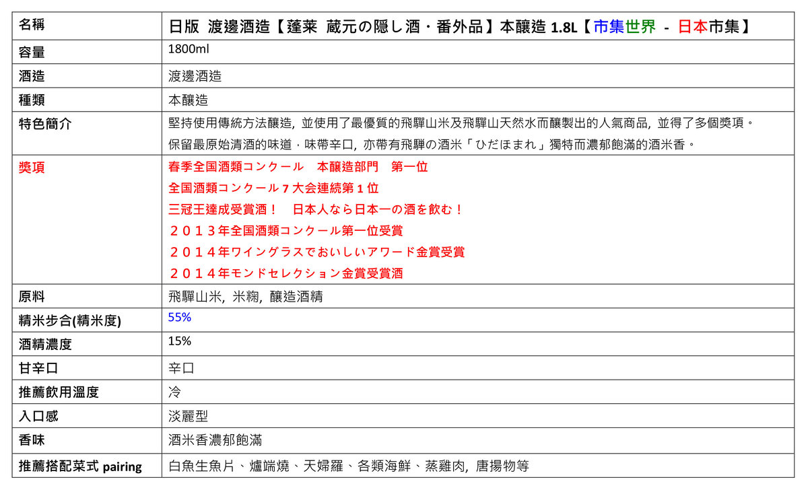Image resolution: width=808 pixels, height=492 pixels.
Task: Click the 淡麗型 value
Action: coord(188,417)
